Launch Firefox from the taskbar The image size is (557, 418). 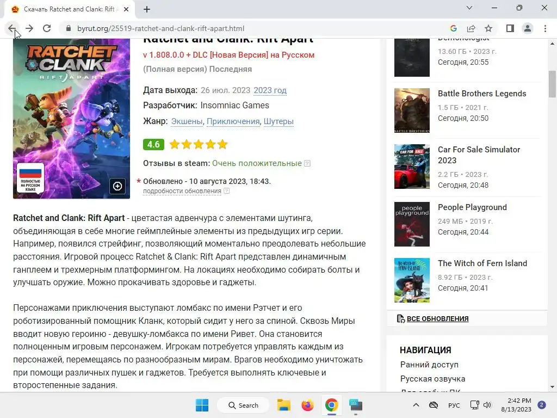click(x=308, y=405)
